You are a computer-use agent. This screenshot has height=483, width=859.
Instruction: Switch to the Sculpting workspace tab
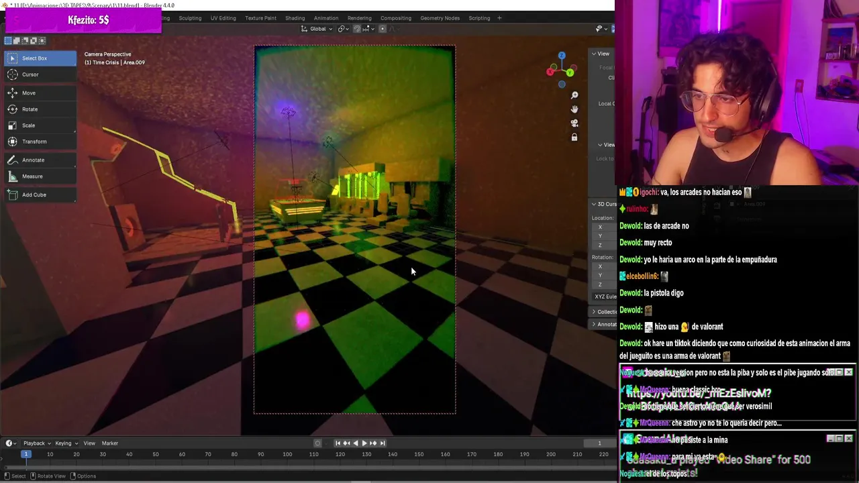pyautogui.click(x=190, y=18)
